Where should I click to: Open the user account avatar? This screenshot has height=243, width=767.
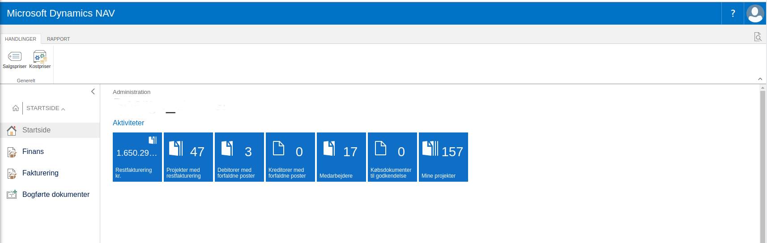(x=755, y=13)
